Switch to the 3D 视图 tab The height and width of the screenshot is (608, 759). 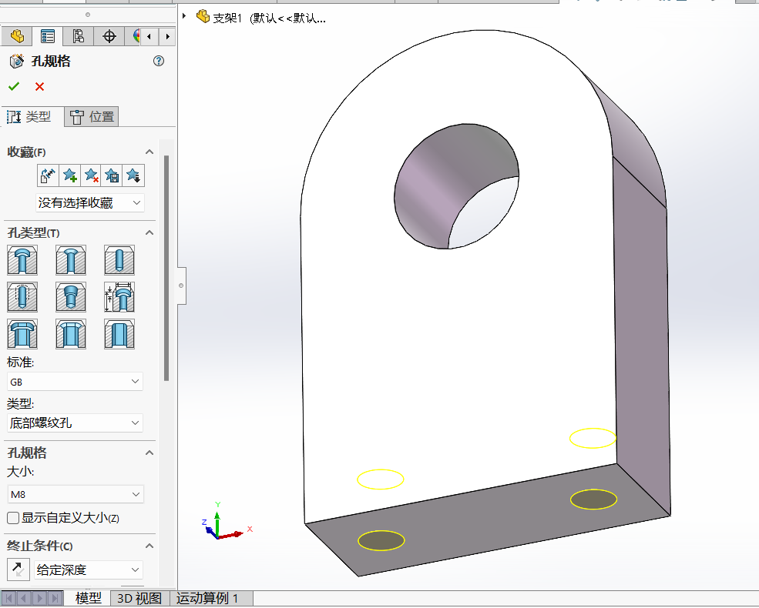(140, 598)
